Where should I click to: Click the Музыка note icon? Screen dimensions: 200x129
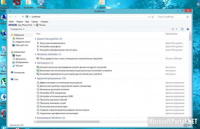14,66
